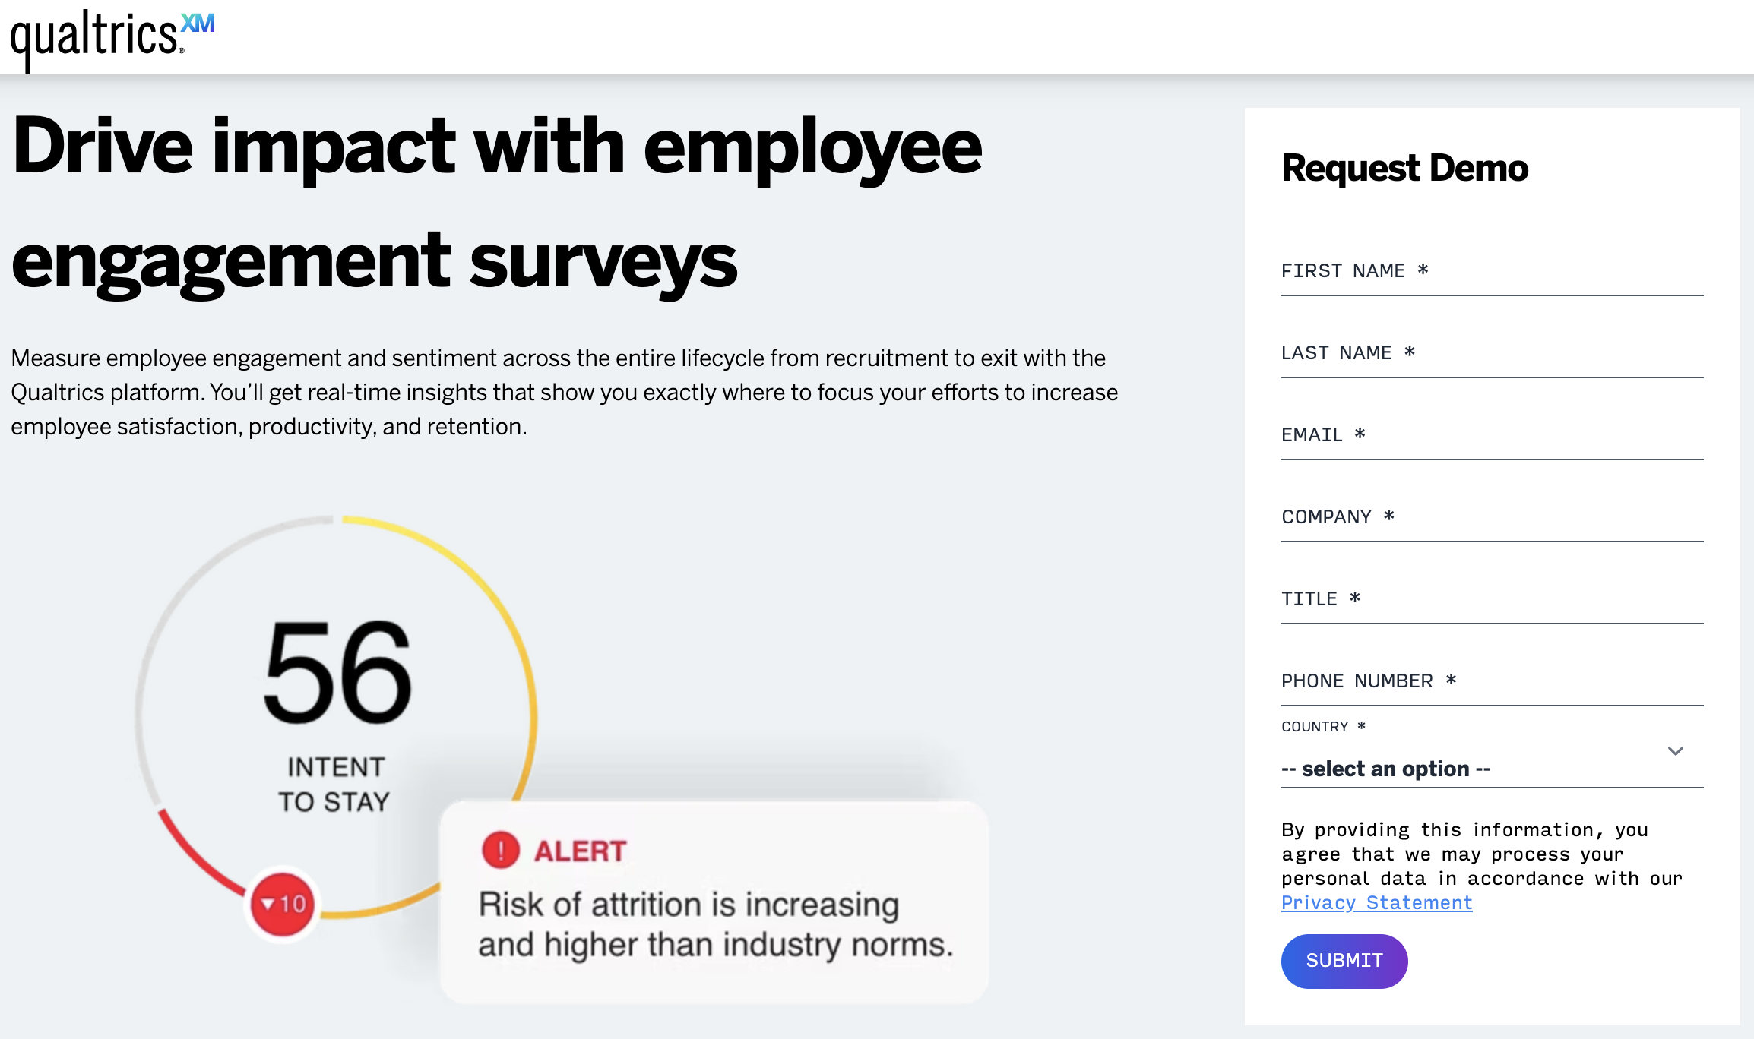Click the Company text field
The height and width of the screenshot is (1039, 1754).
1491,518
